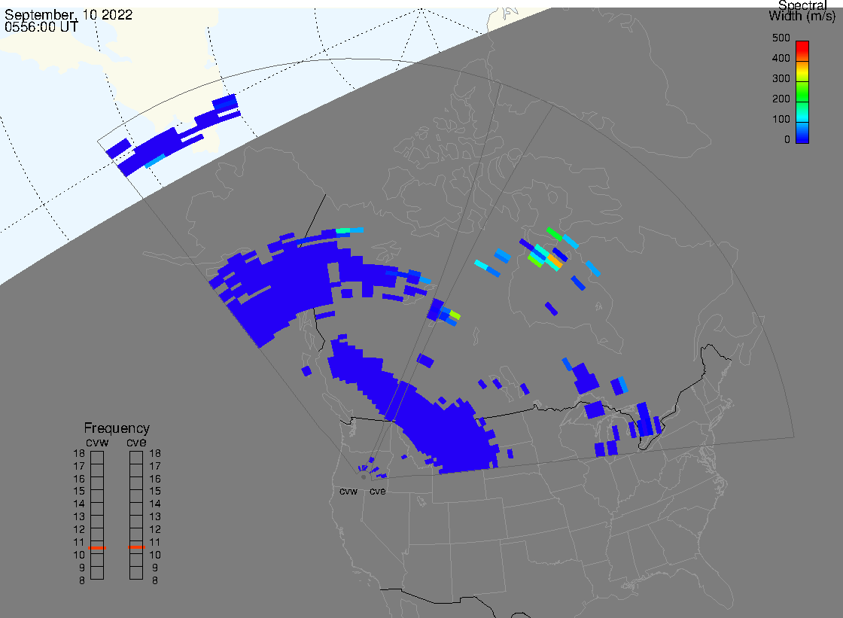Click the 'cvw' radar station label on map

click(x=348, y=491)
